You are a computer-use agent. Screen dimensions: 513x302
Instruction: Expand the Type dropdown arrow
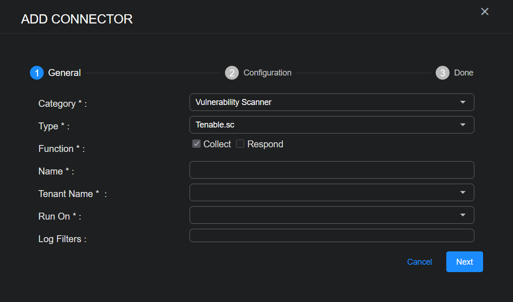point(463,125)
